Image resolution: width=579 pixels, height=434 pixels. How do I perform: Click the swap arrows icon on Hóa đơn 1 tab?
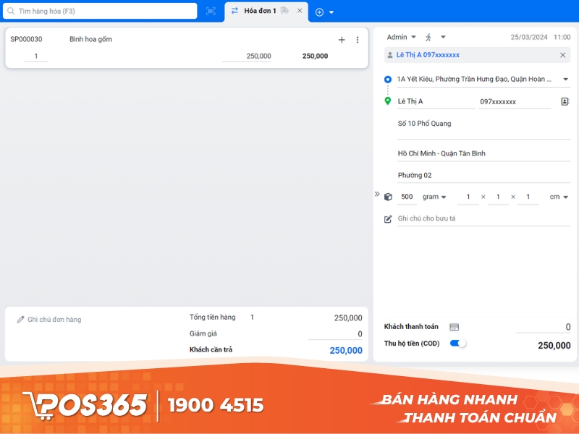[234, 11]
